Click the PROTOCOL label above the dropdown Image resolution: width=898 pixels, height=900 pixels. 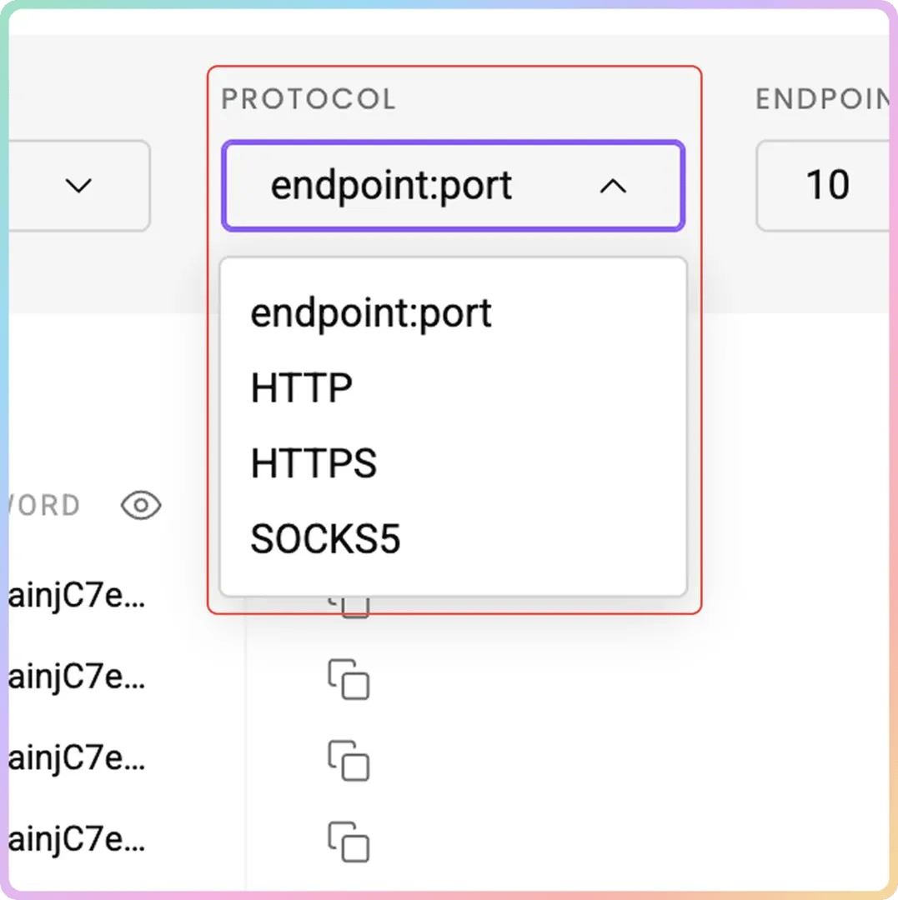[x=309, y=99]
